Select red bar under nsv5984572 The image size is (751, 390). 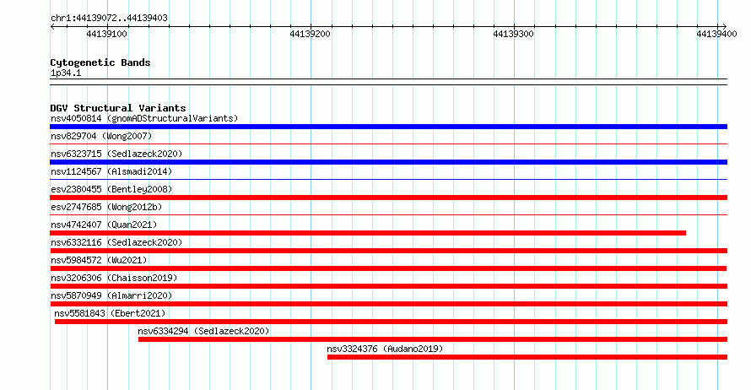(x=388, y=268)
